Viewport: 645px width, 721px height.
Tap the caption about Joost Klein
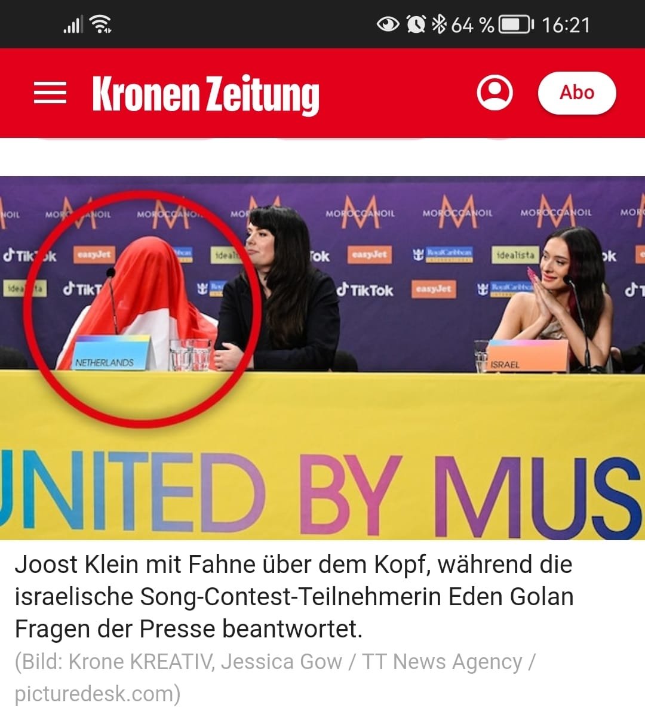pyautogui.click(x=294, y=596)
